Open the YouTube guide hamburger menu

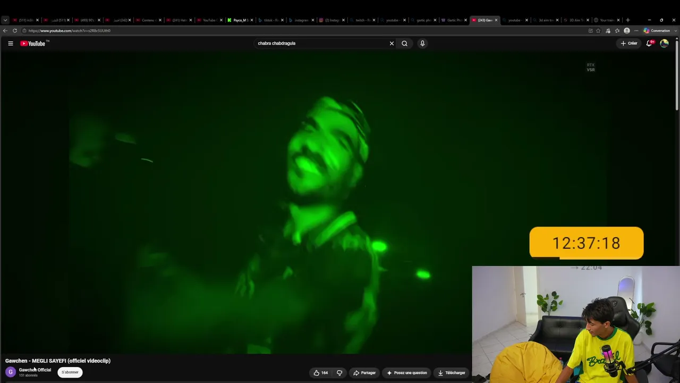[11, 44]
